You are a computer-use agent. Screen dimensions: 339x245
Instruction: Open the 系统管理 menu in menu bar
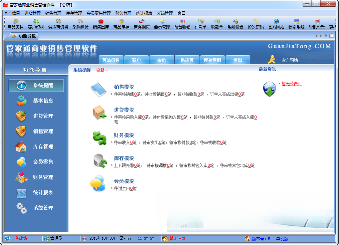click(165, 13)
